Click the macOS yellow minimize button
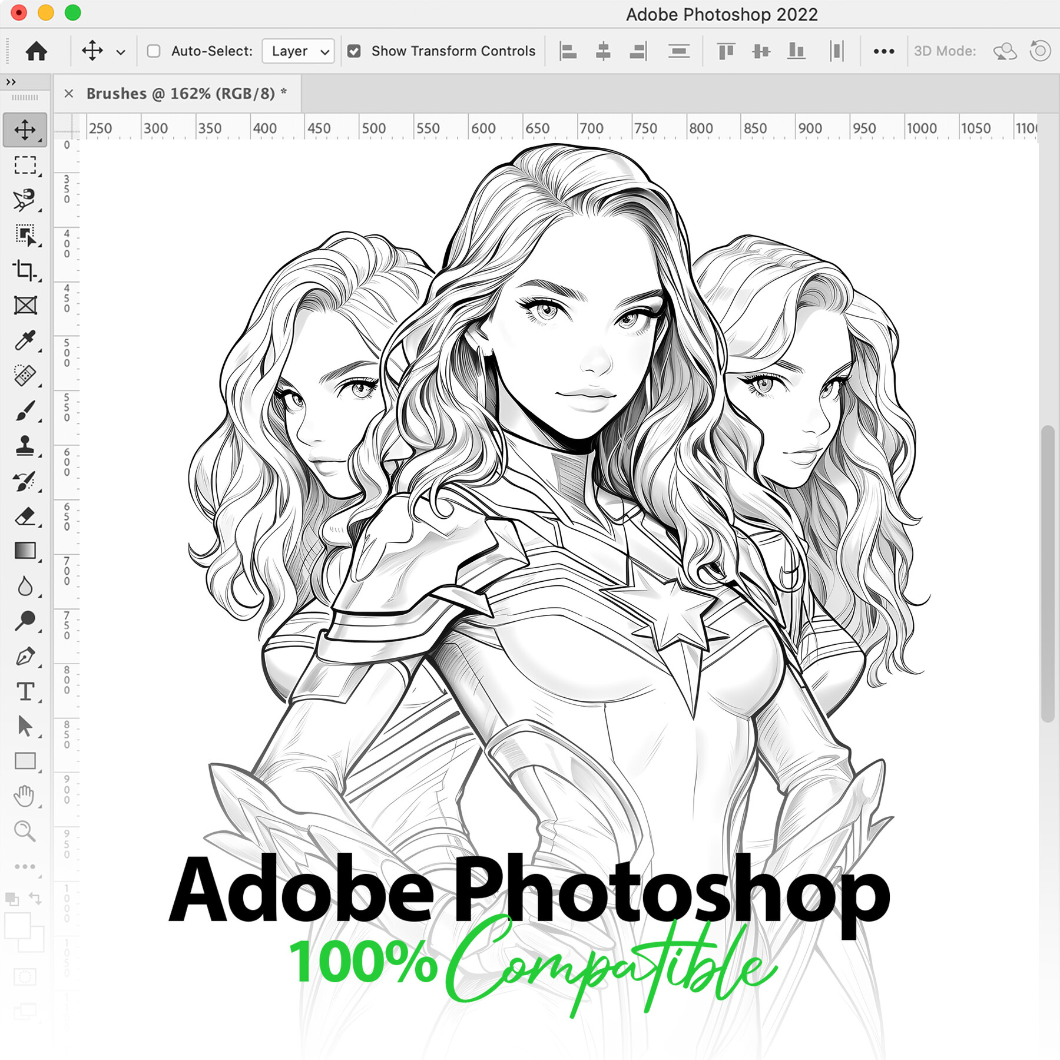 tap(46, 13)
